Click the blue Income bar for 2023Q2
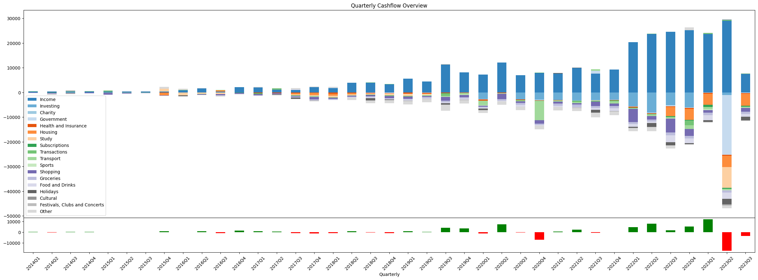The height and width of the screenshot is (280, 758). click(727, 57)
